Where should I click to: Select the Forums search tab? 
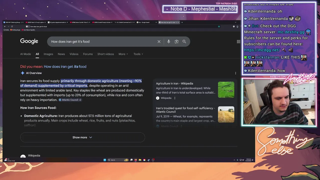coord(88,54)
